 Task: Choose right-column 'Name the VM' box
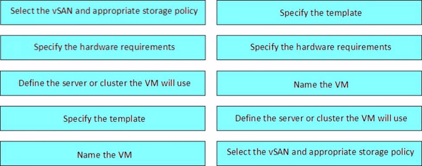pos(319,83)
